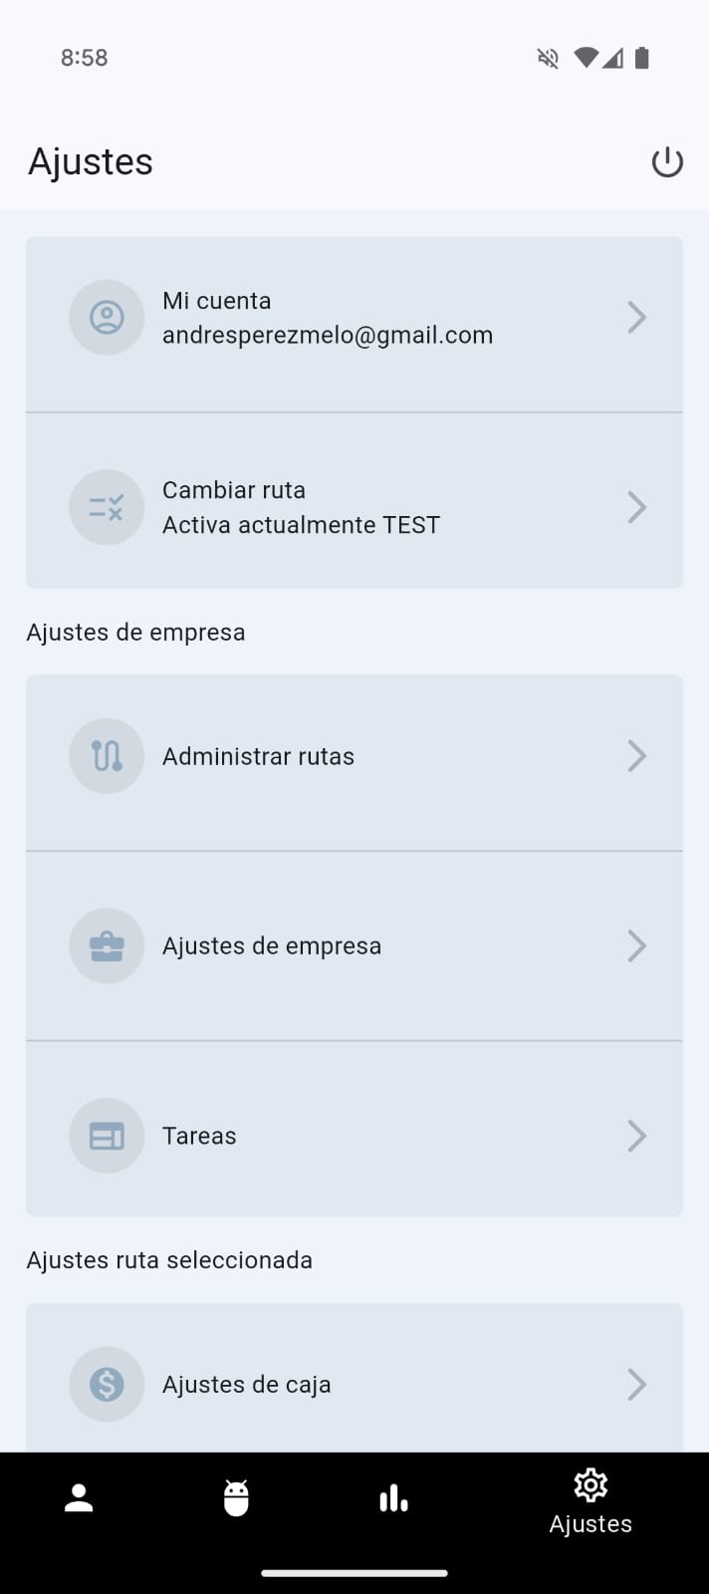Tap the chevron next to Tareas

(x=636, y=1136)
